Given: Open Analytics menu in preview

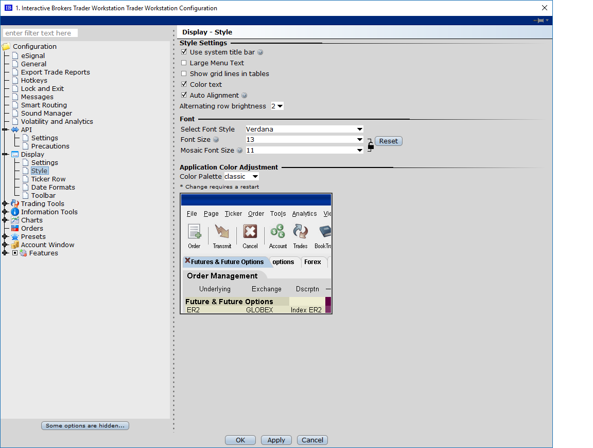Looking at the screenshot, I should [x=304, y=214].
